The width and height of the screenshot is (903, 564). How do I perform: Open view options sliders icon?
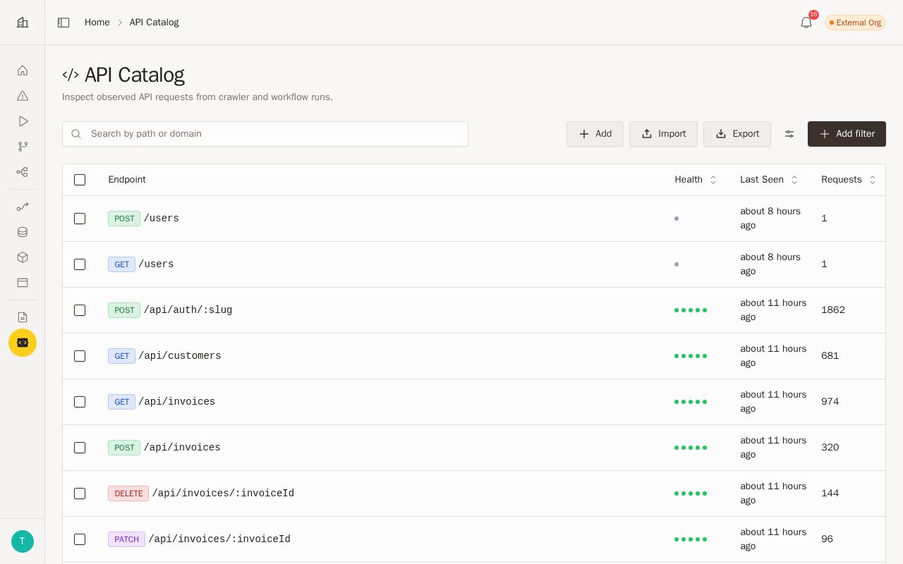pyautogui.click(x=789, y=134)
